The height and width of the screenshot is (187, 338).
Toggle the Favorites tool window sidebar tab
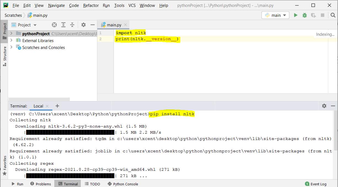(4, 166)
